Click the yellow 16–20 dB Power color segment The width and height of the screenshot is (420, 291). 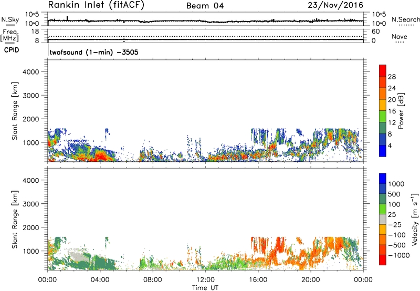coord(383,105)
